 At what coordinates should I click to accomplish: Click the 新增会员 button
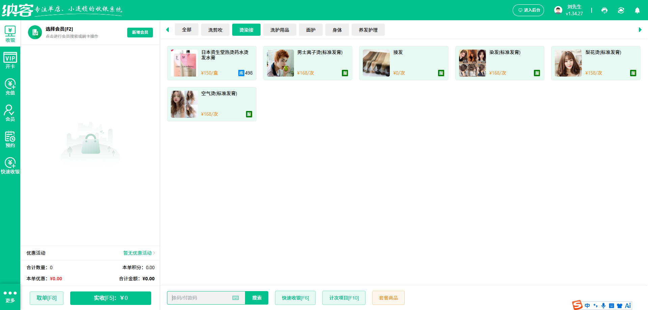(140, 32)
